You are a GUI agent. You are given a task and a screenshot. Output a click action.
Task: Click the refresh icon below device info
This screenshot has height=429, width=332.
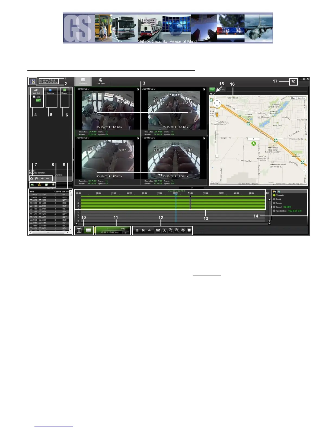[31, 179]
